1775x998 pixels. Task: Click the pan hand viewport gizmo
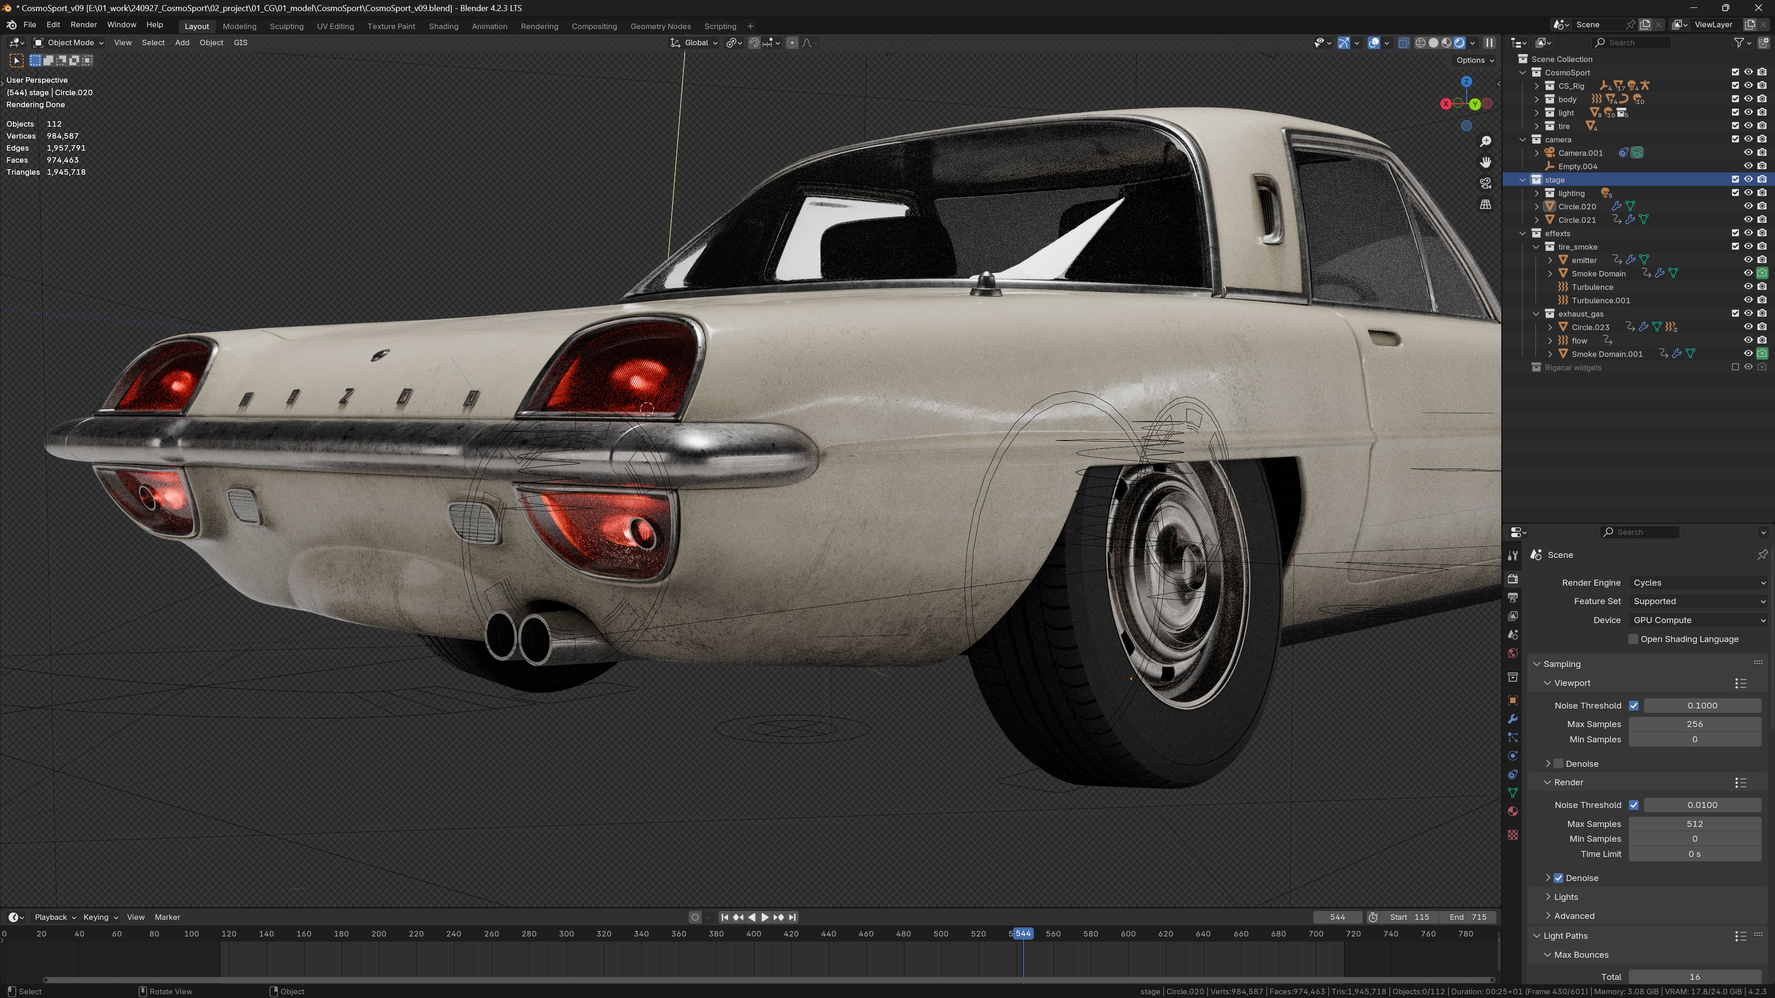(1486, 162)
